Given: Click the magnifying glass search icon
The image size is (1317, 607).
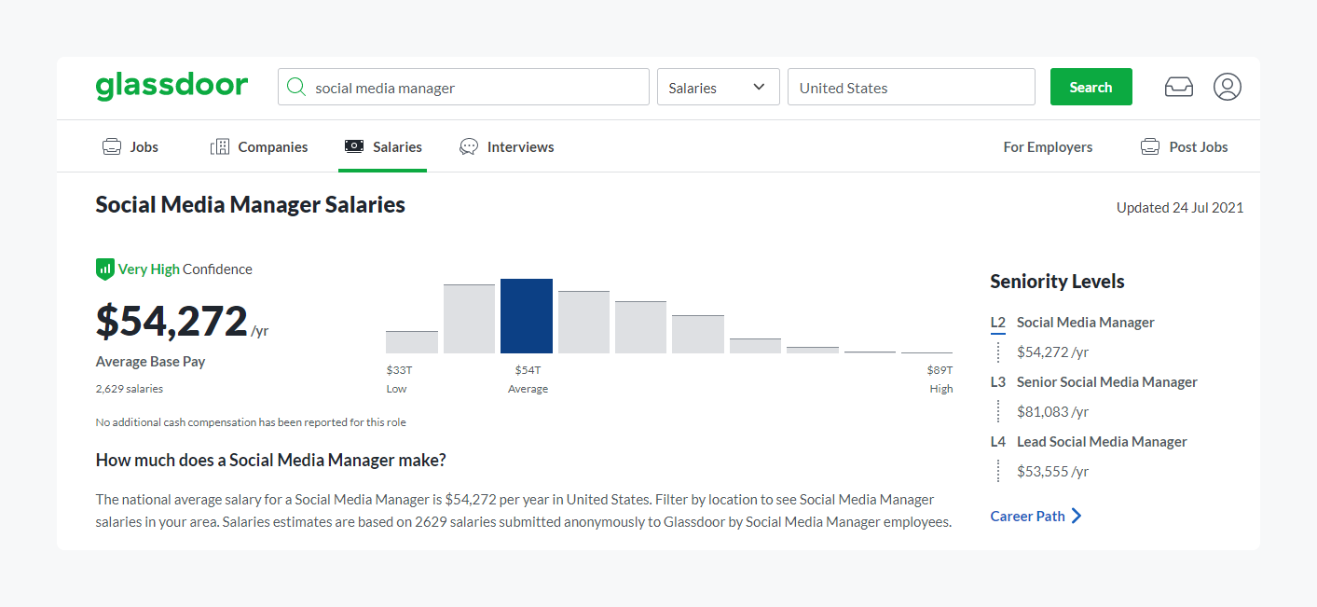Looking at the screenshot, I should [x=296, y=87].
